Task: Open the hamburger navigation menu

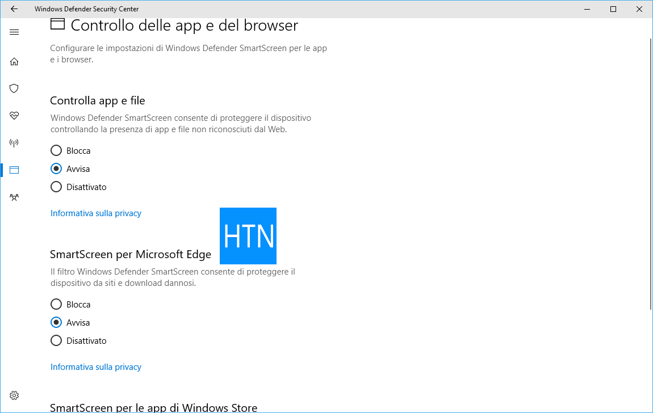Action: [x=14, y=32]
